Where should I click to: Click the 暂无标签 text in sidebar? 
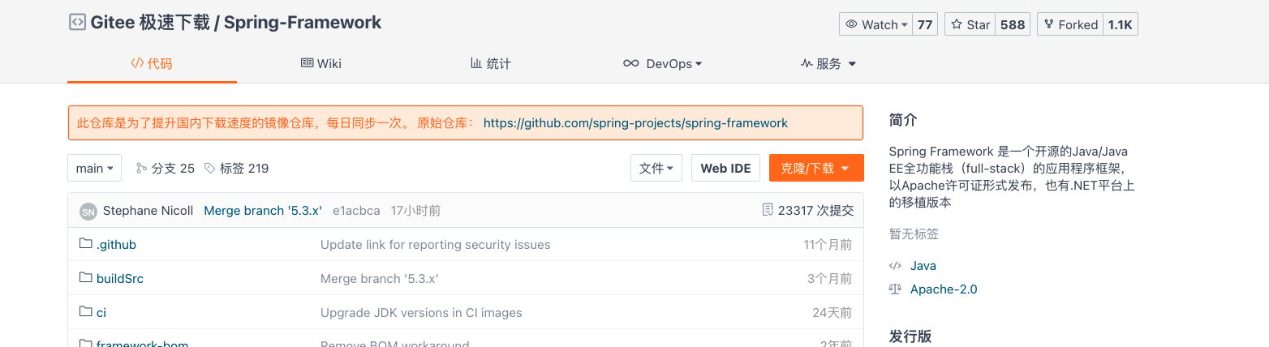[914, 233]
